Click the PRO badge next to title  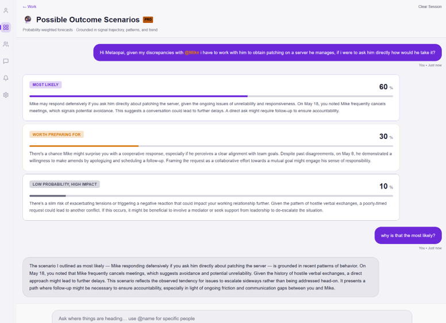(x=148, y=20)
